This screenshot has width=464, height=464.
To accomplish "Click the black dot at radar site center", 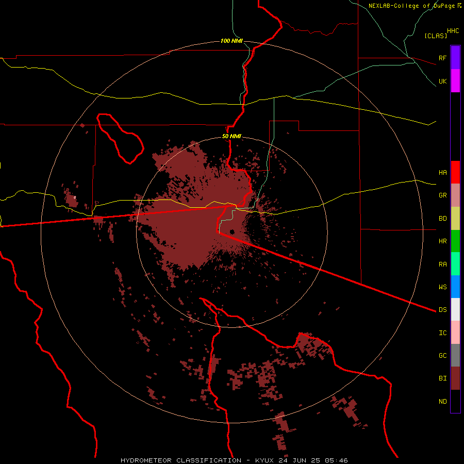I will pos(232,231).
